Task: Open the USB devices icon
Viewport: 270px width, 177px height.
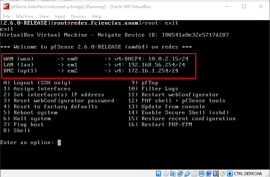Action: point(187,173)
